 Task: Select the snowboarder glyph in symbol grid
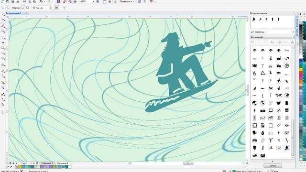coord(286,148)
